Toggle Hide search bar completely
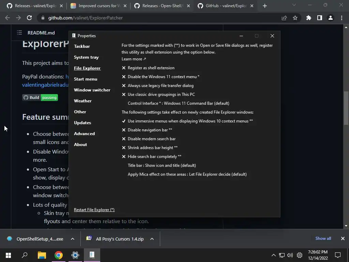The image size is (349, 262). [x=152, y=157]
